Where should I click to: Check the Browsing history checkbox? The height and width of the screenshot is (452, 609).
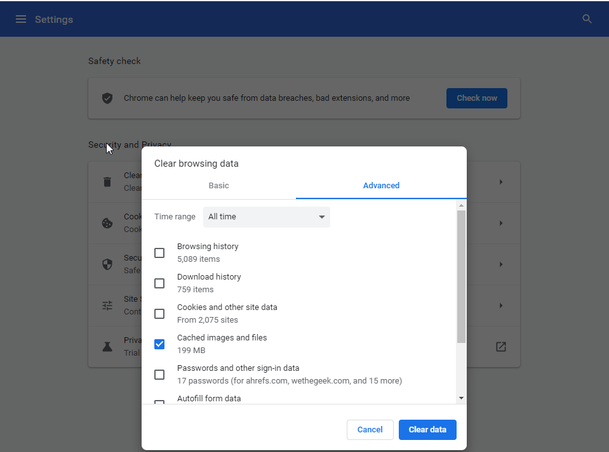point(159,252)
